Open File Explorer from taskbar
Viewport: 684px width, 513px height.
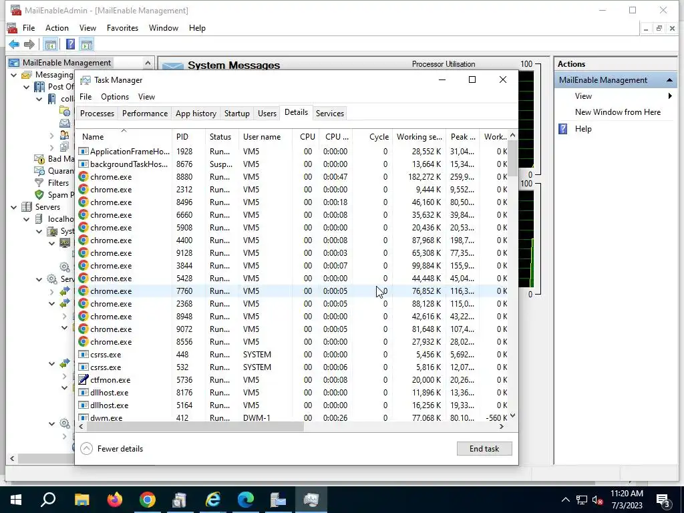point(81,499)
